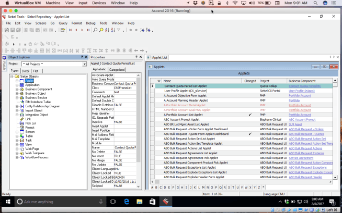The width and height of the screenshot is (342, 213).
Task: Click the debug Stop icon
Action: 25,44
